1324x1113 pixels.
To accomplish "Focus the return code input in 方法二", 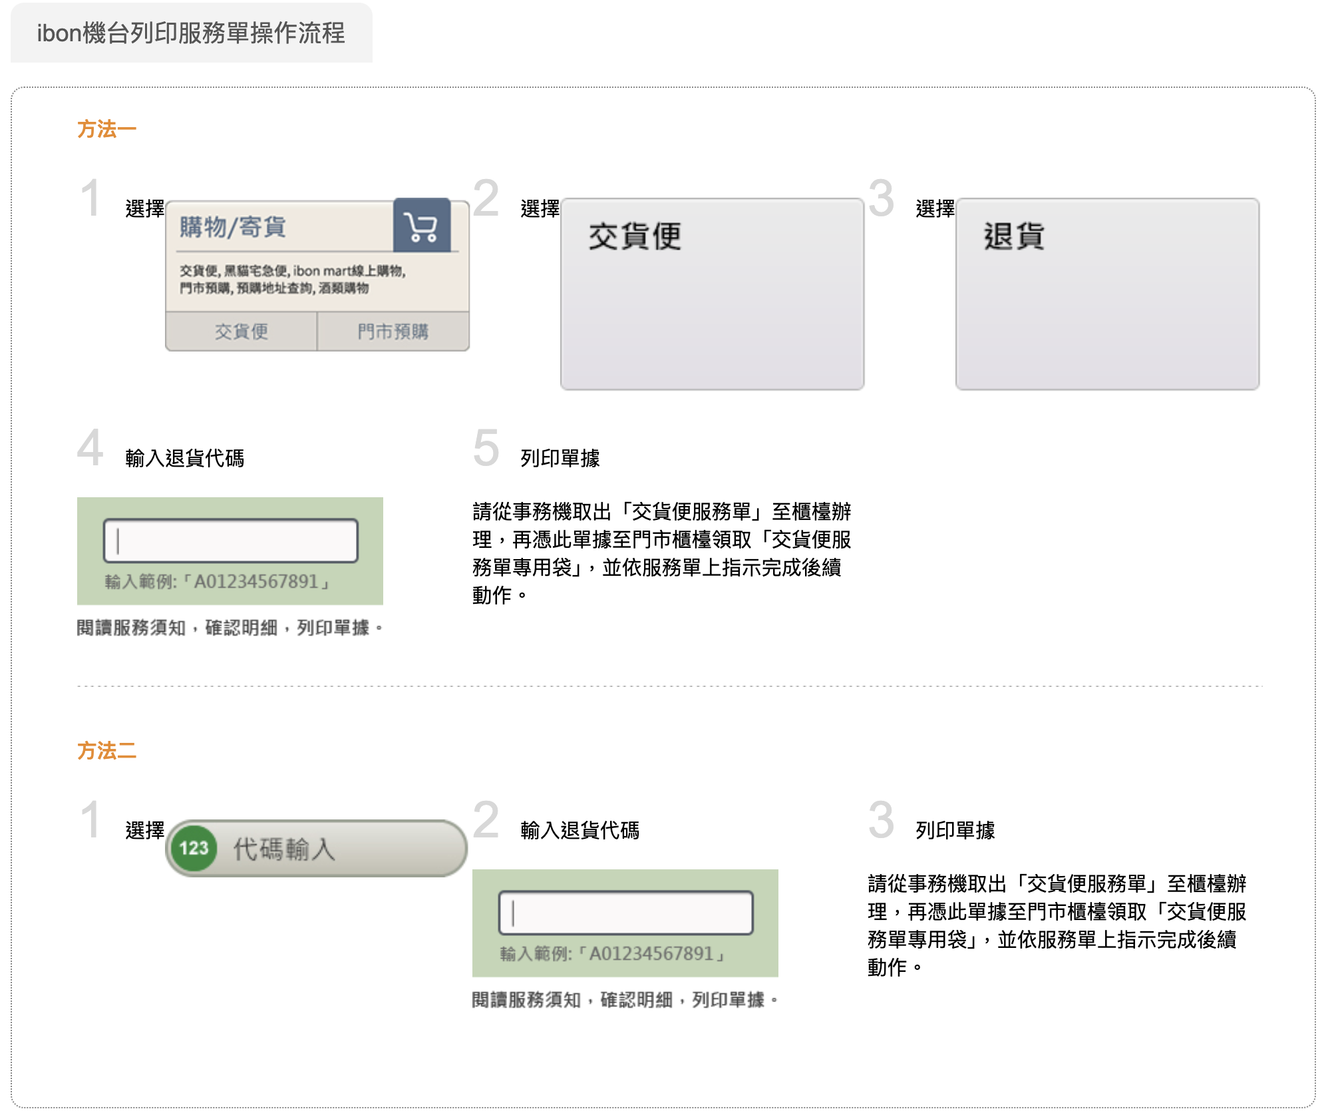I will tap(626, 913).
